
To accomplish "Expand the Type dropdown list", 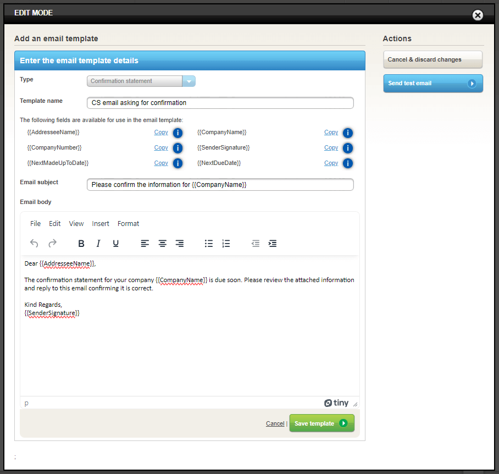I will tap(188, 81).
